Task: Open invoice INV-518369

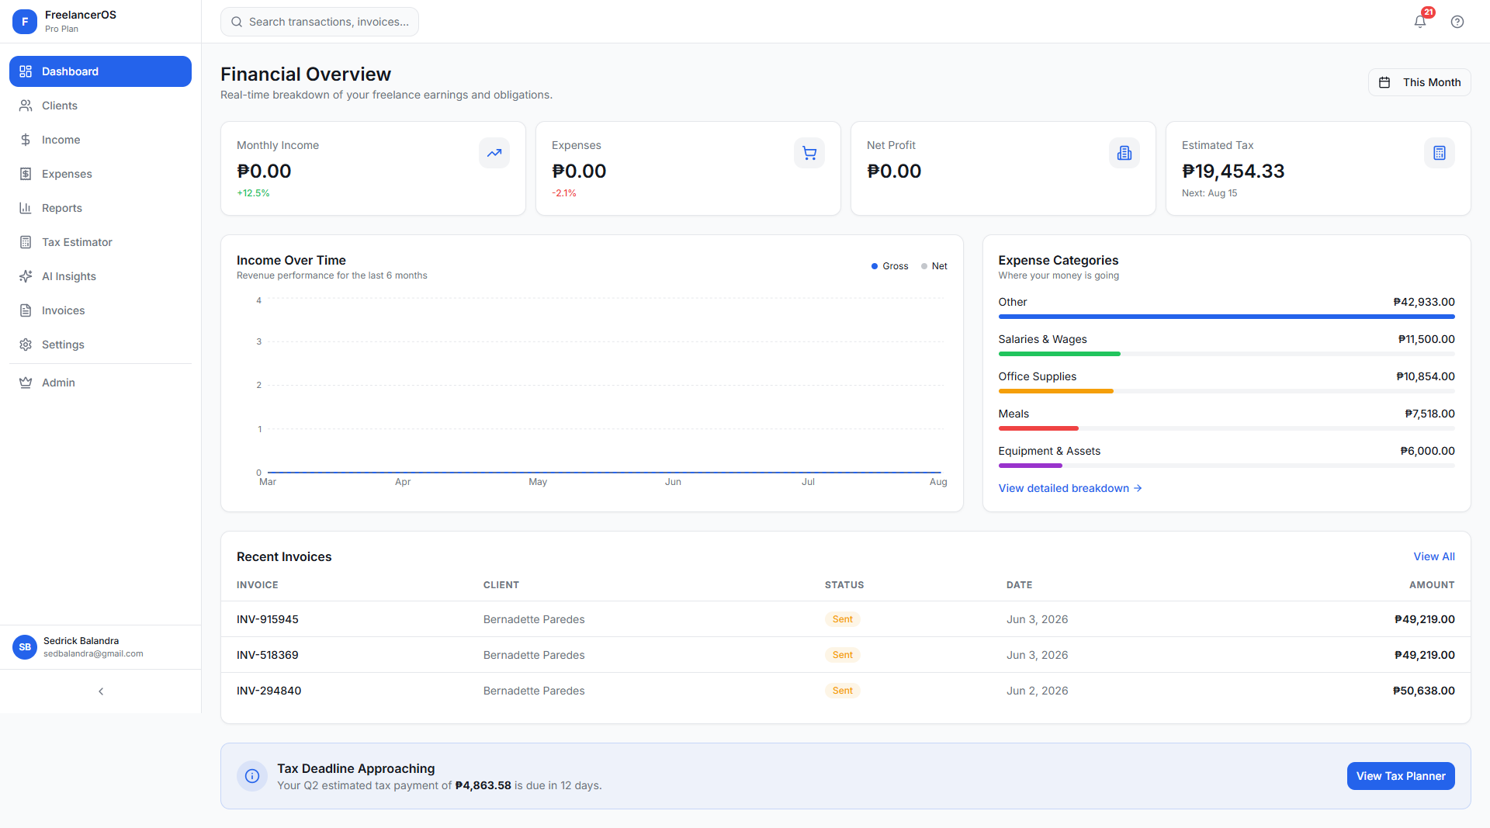Action: [268, 655]
